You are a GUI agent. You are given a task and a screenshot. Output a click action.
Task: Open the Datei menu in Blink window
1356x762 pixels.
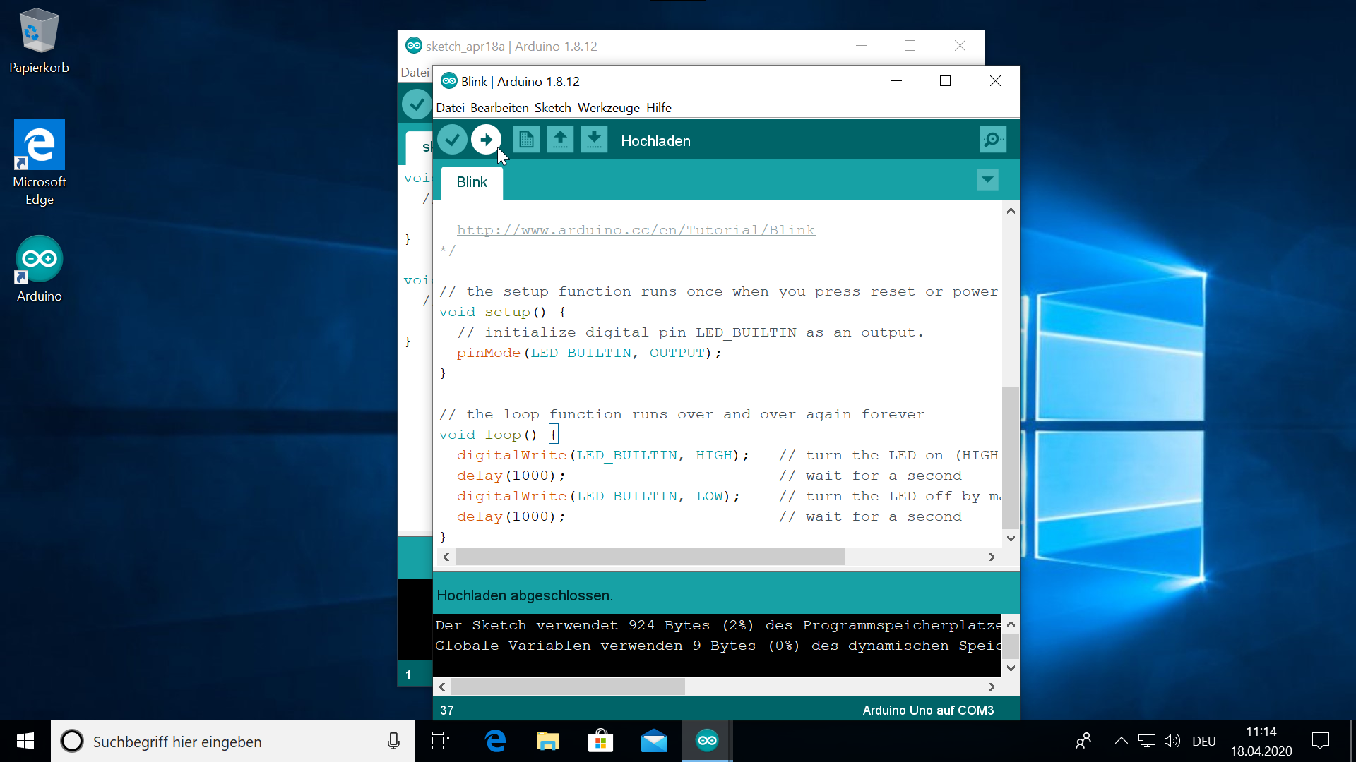[451, 108]
